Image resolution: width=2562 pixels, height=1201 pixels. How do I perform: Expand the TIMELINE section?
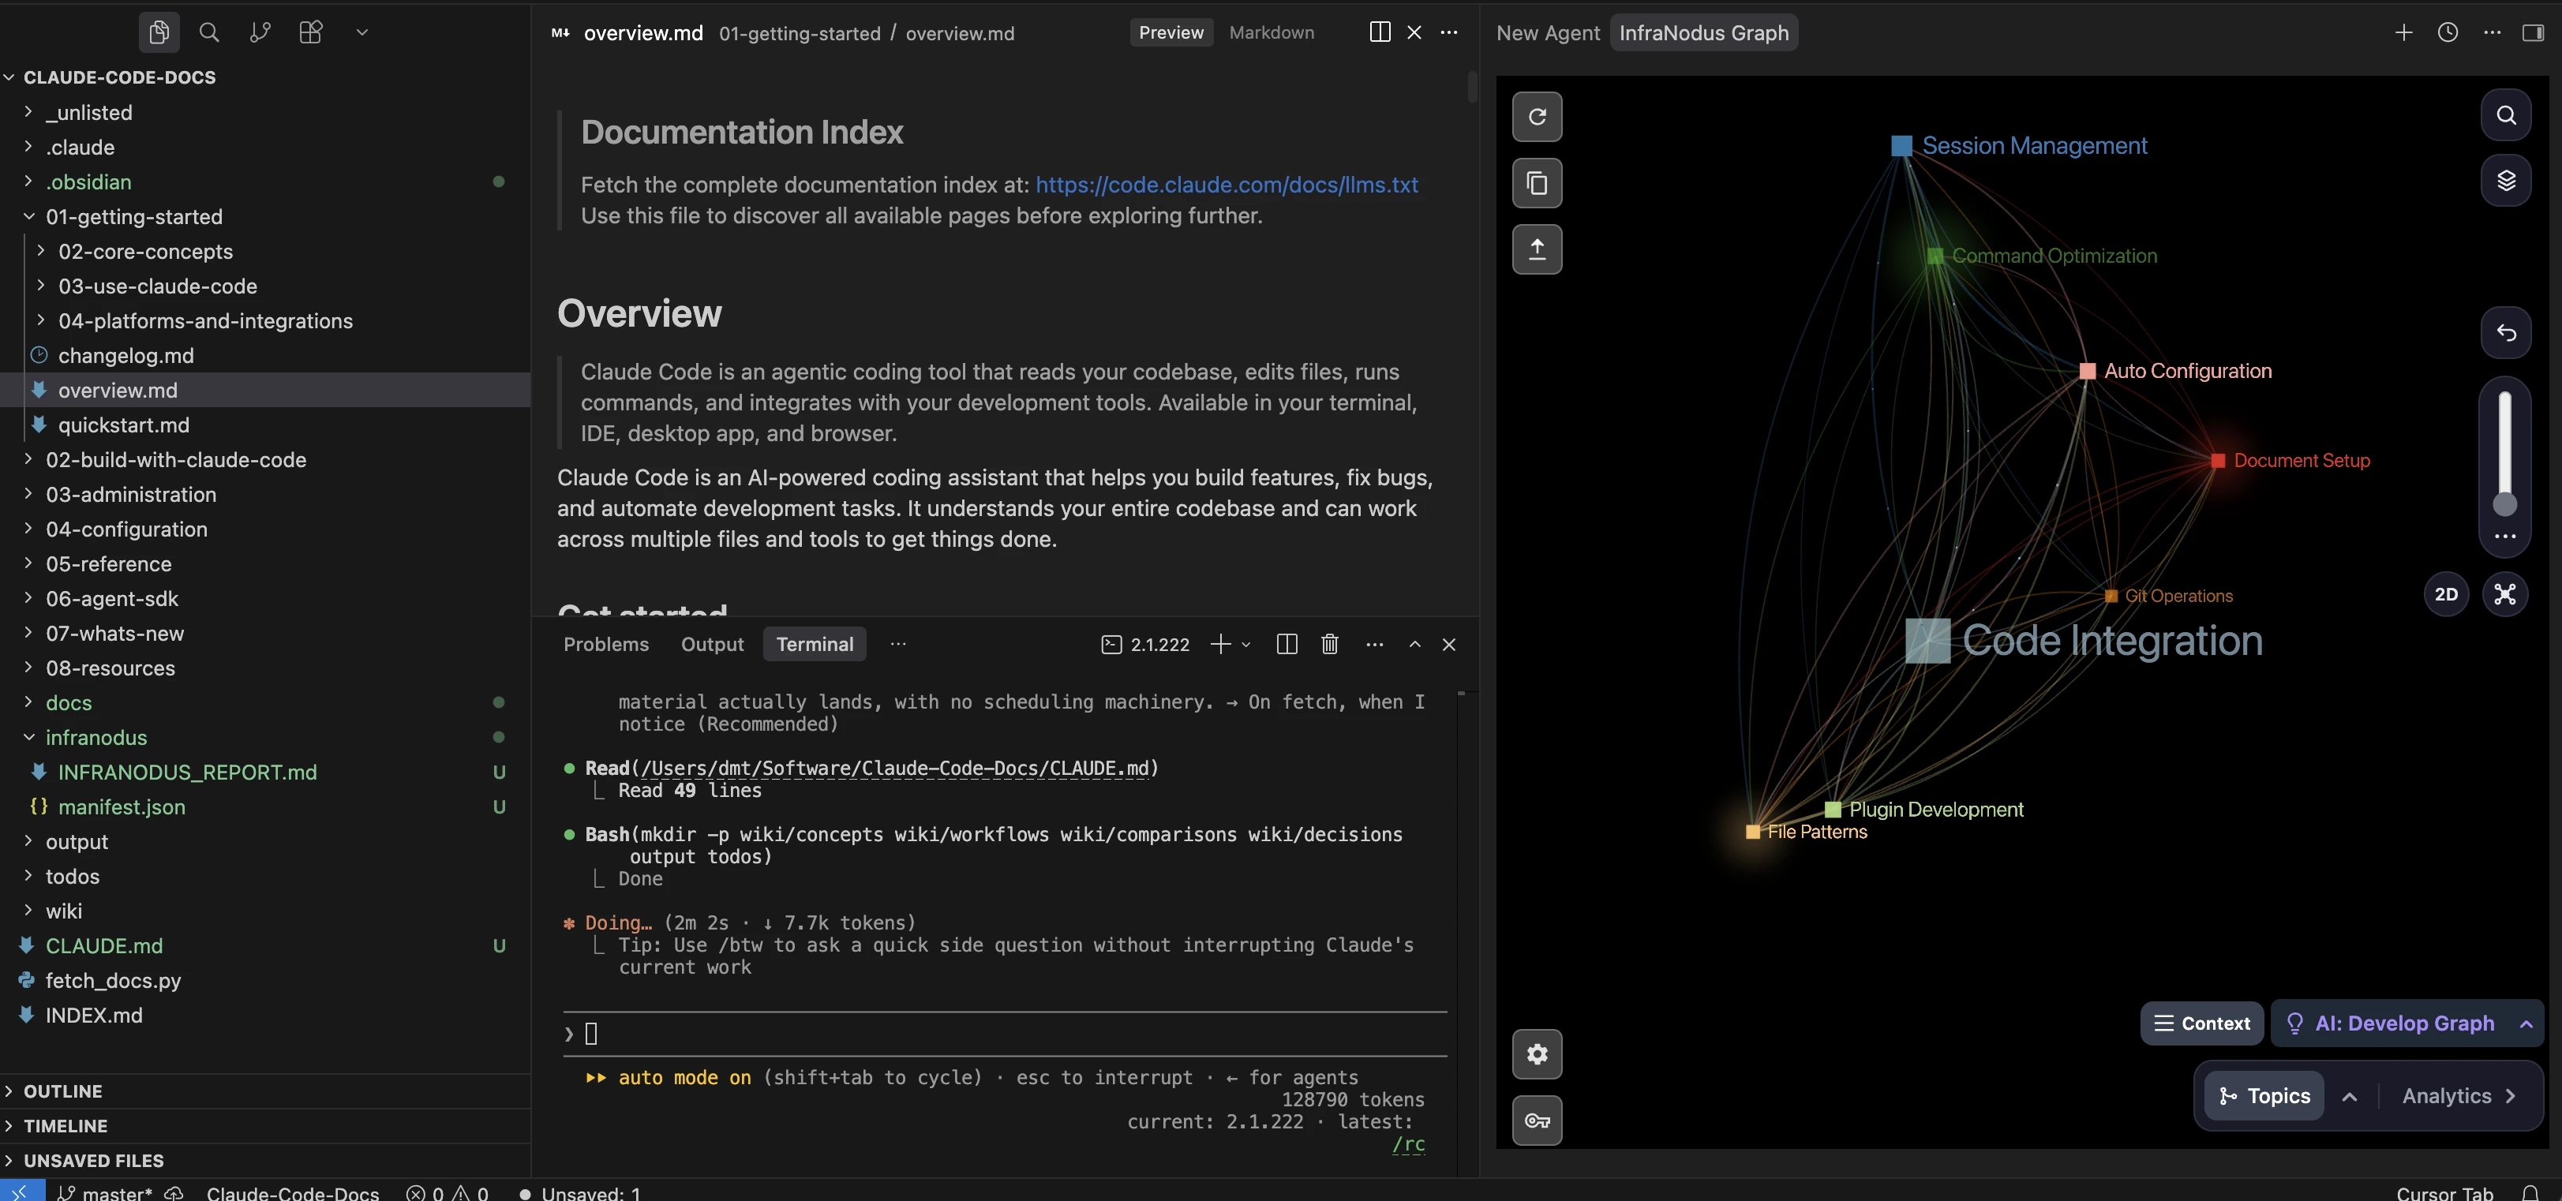[x=66, y=1125]
